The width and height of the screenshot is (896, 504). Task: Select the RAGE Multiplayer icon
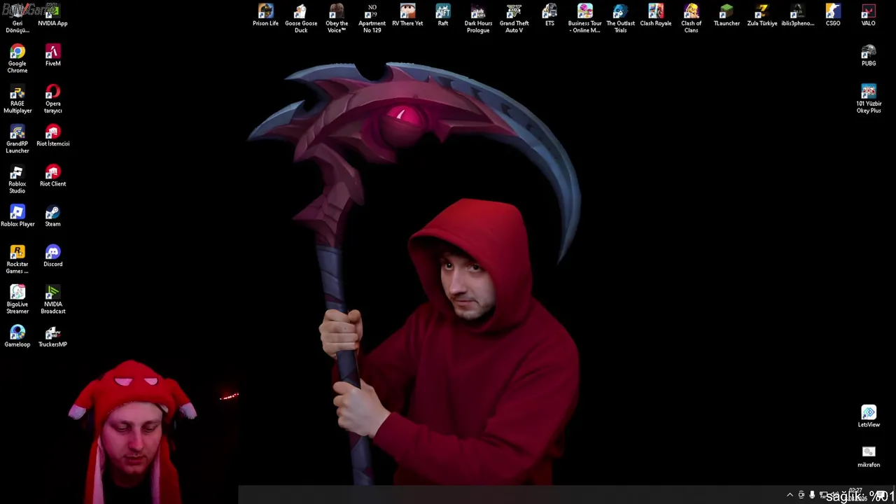click(x=17, y=99)
